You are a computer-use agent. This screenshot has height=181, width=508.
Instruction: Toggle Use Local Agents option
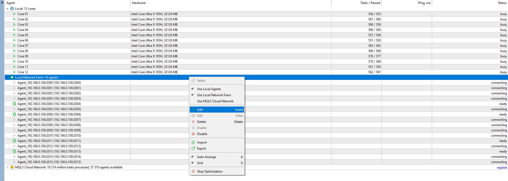pyautogui.click(x=217, y=89)
